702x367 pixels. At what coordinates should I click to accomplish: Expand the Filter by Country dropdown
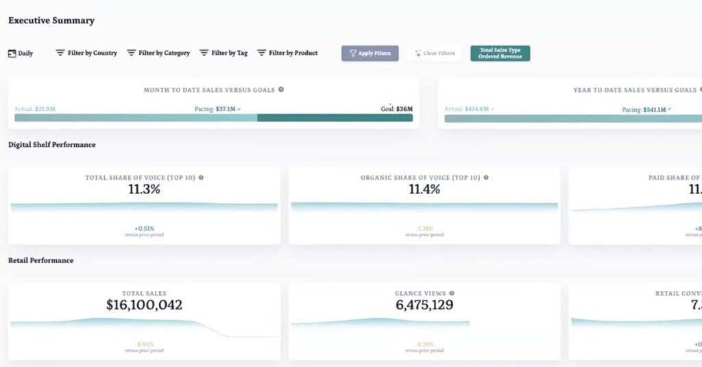pyautogui.click(x=86, y=53)
